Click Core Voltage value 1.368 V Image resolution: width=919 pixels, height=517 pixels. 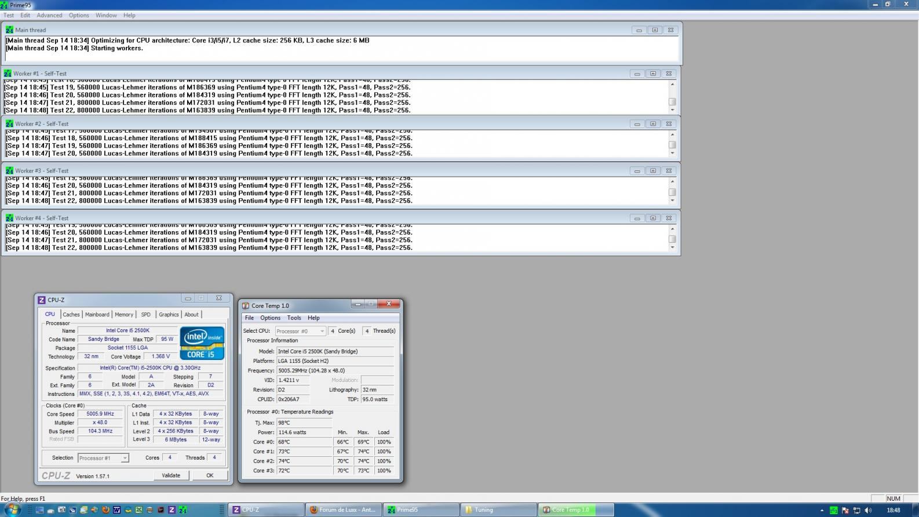(x=161, y=356)
